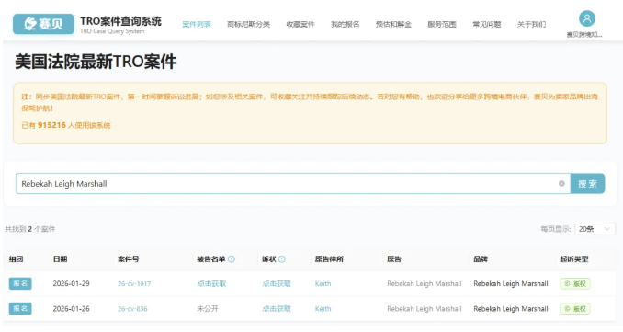Image resolution: width=623 pixels, height=332 pixels.
Task: Click the 915216 user count text
Action: (51, 125)
